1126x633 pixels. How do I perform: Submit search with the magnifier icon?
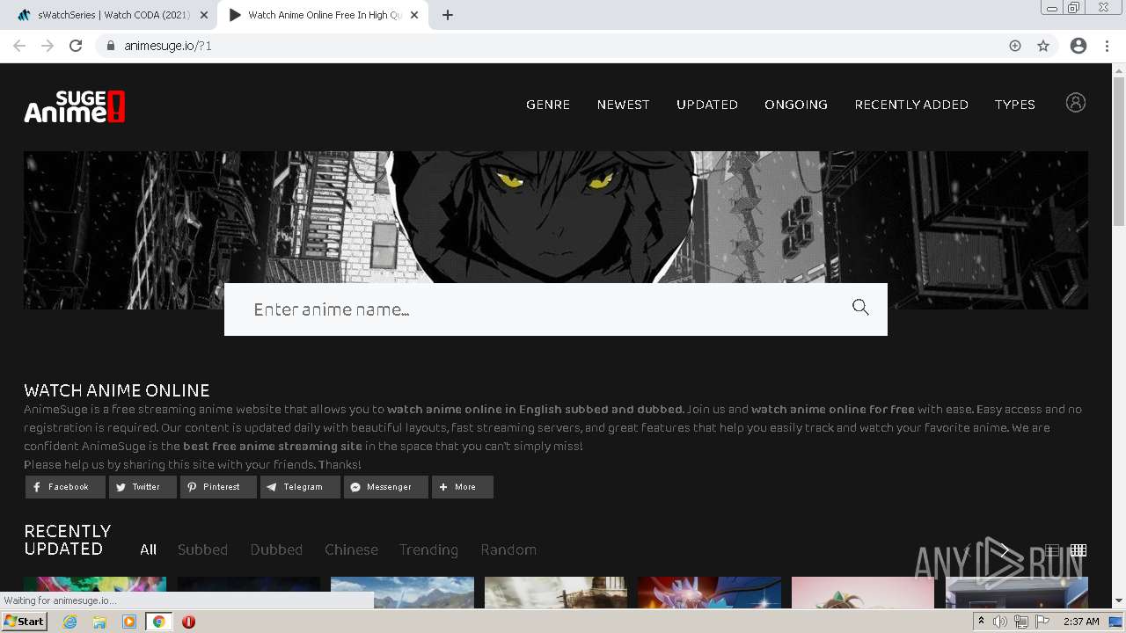tap(860, 307)
